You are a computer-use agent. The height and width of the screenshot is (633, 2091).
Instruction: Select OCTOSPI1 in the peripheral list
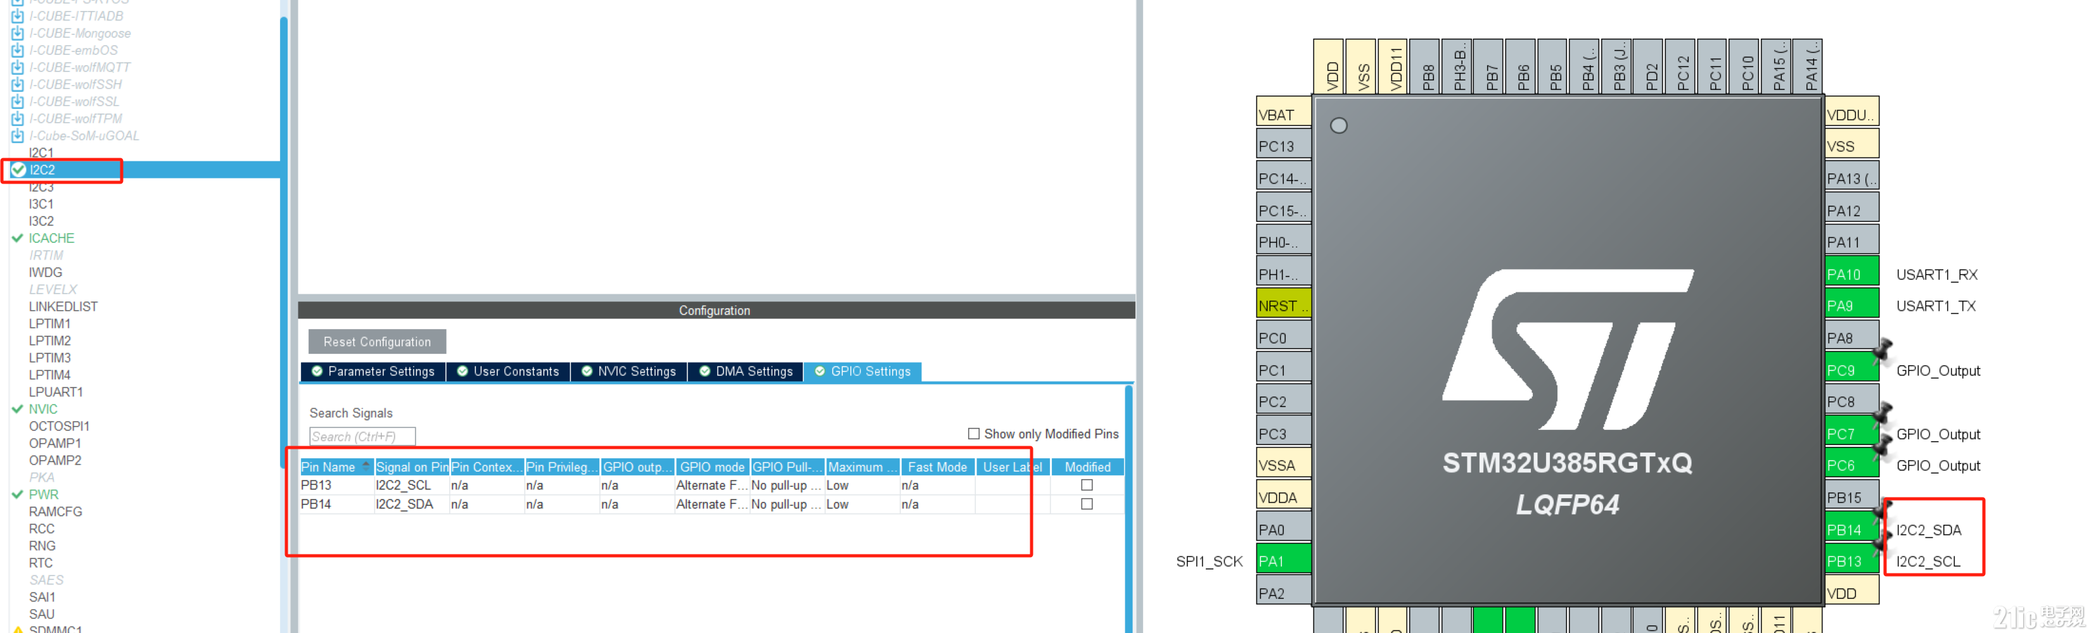(x=60, y=426)
